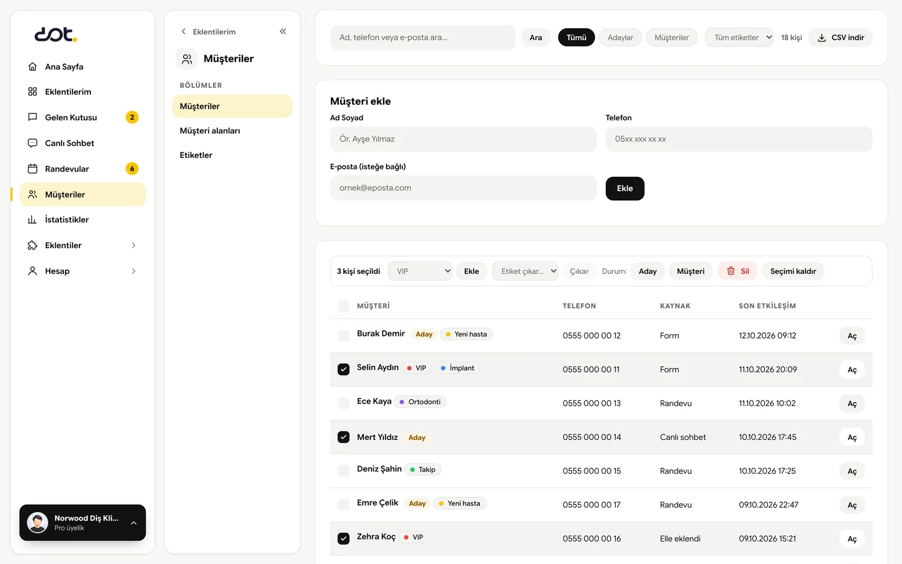Expand Eklentiler submenu chevron
Image resolution: width=902 pixels, height=564 pixels.
click(133, 245)
